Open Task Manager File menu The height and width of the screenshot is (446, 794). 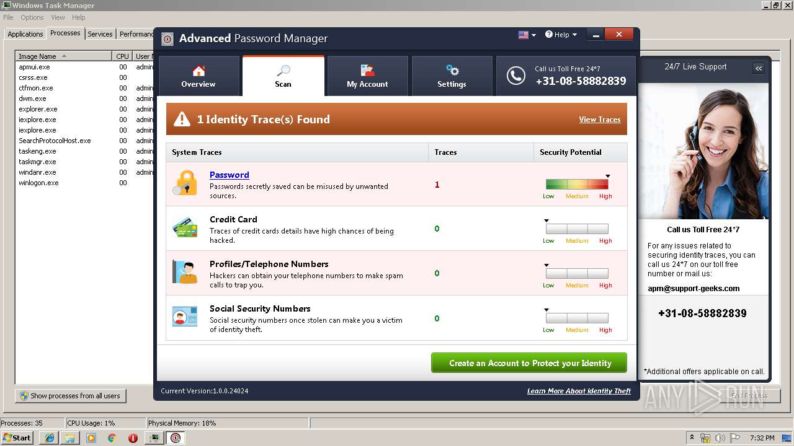8,17
